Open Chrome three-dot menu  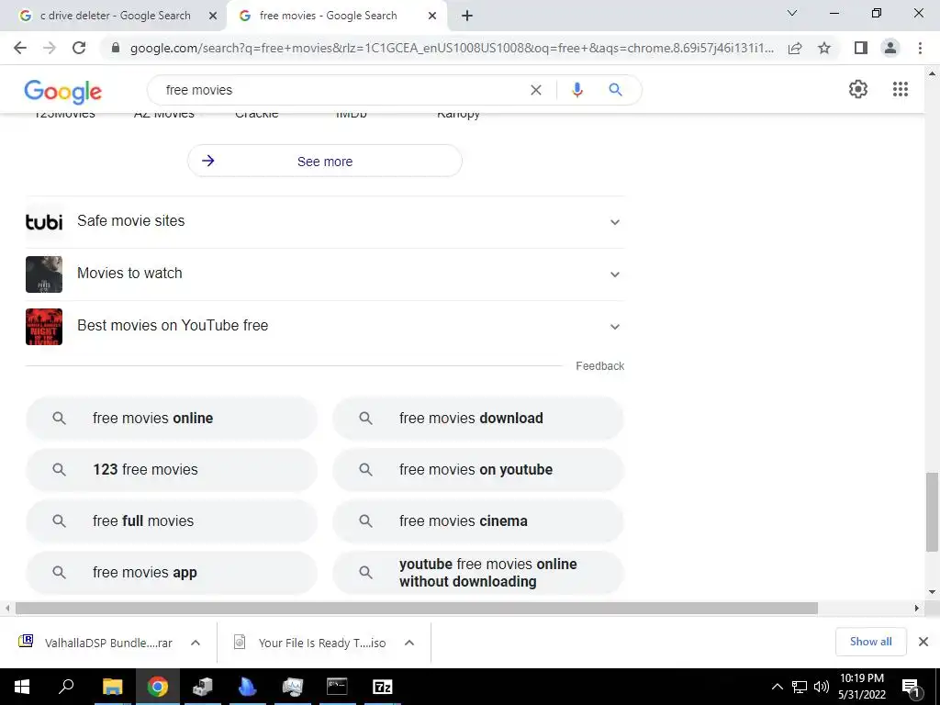pos(920,48)
